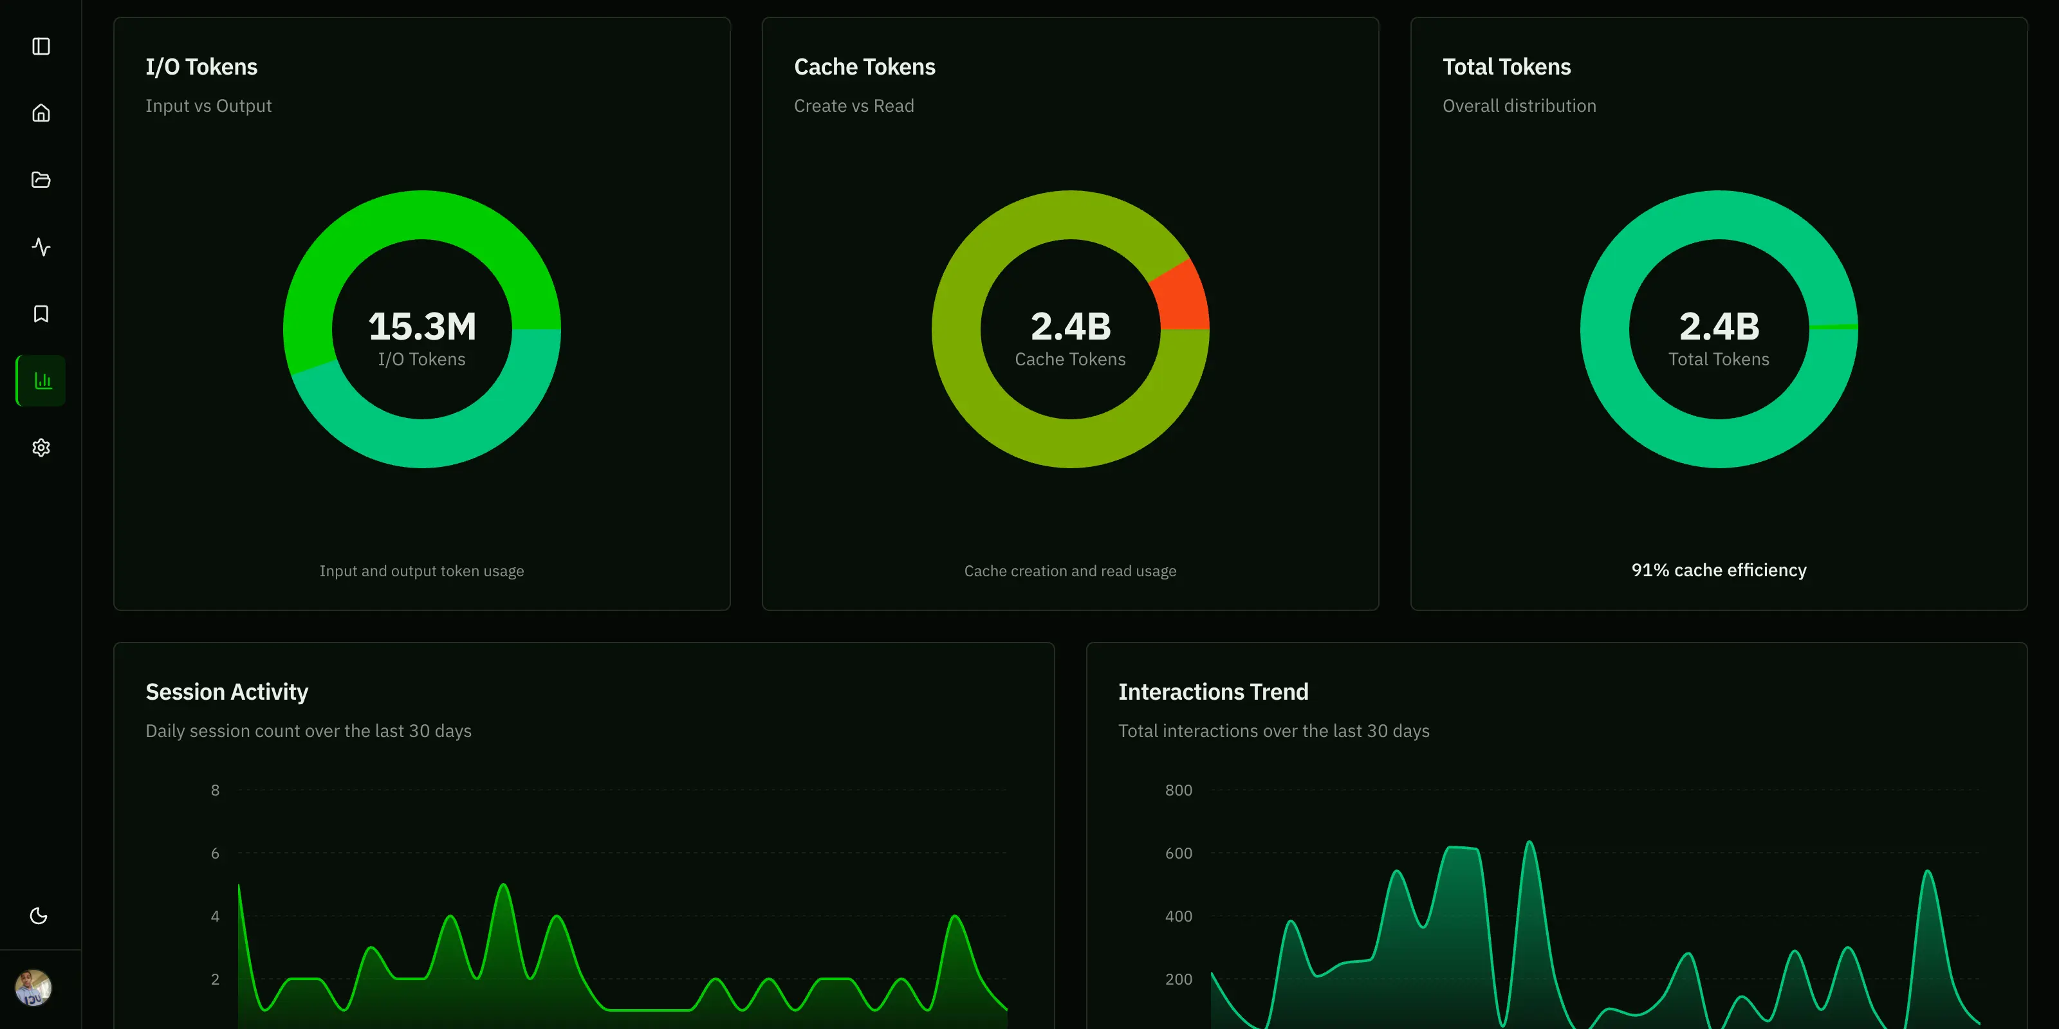Open the activity monitor icon
The width and height of the screenshot is (2059, 1029).
tap(40, 247)
